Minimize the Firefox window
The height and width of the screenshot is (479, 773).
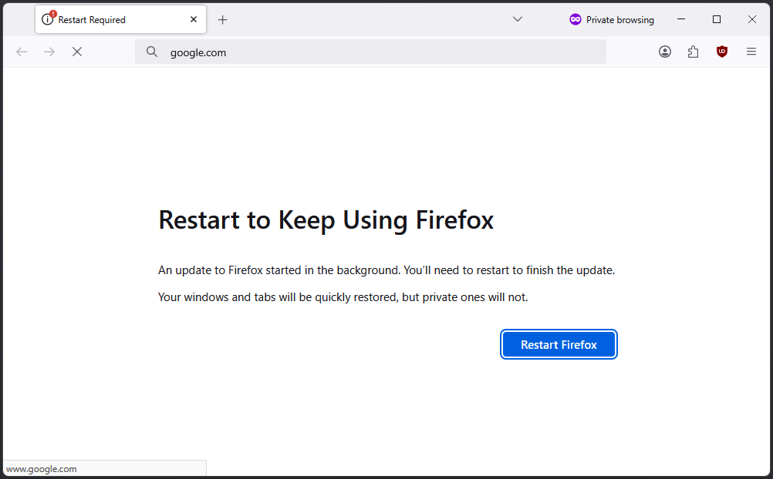tap(681, 19)
